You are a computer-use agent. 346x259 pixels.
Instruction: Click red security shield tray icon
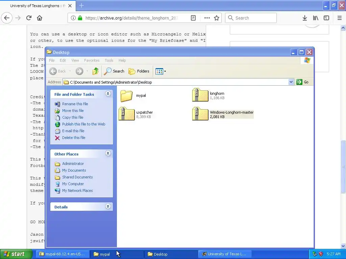(321, 254)
